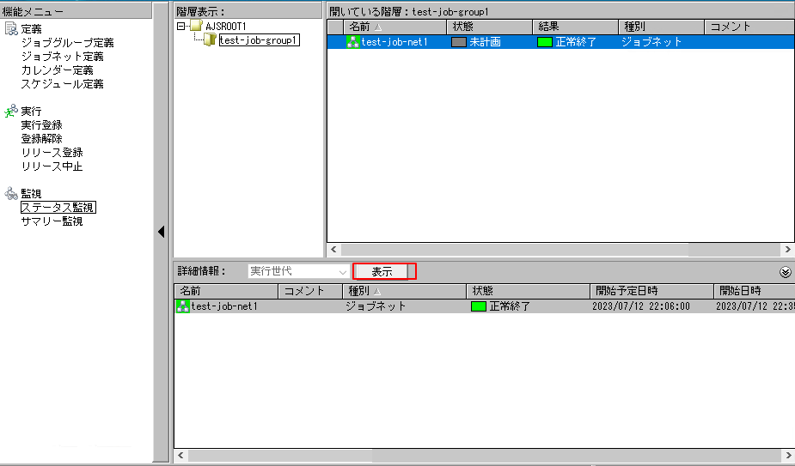This screenshot has width=795, height=466.
Task: Open リリース中止
Action: [x=52, y=166]
